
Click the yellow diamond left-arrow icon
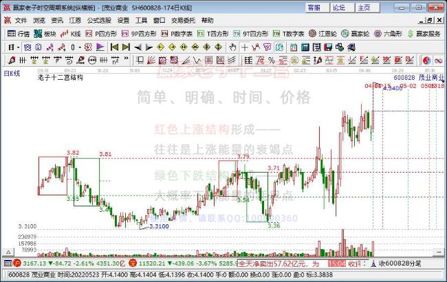[161, 47]
